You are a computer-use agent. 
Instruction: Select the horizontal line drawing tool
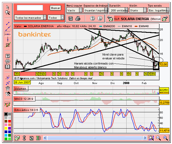coord(8,34)
